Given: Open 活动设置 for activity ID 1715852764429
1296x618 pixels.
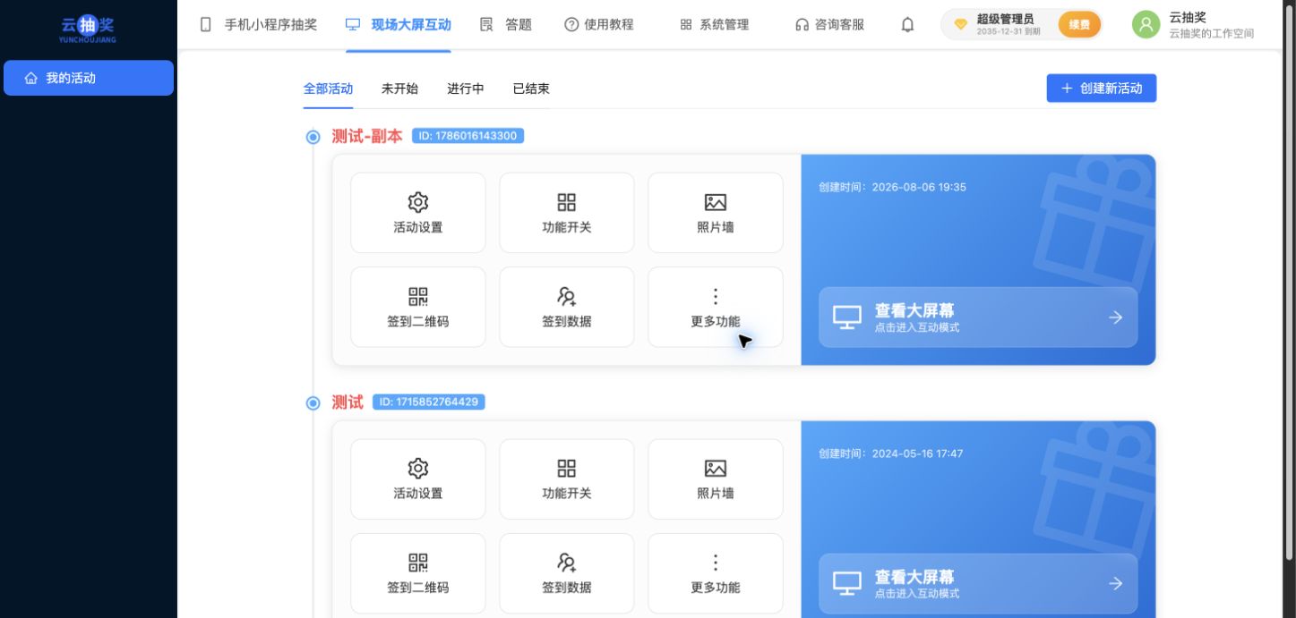Looking at the screenshot, I should tap(418, 479).
